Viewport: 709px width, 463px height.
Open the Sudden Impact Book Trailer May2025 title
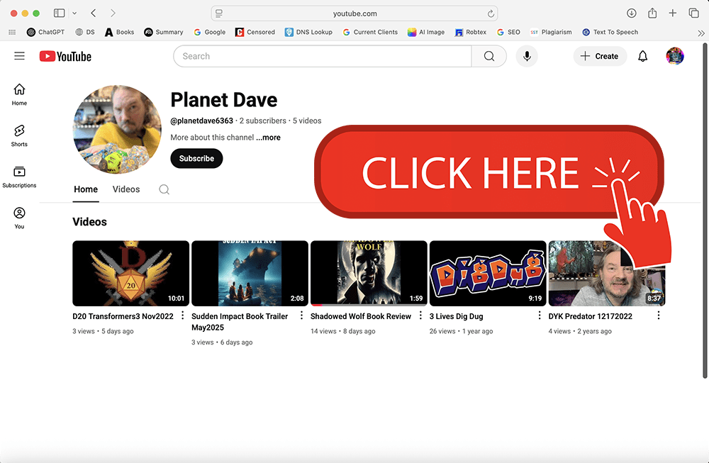pos(240,322)
